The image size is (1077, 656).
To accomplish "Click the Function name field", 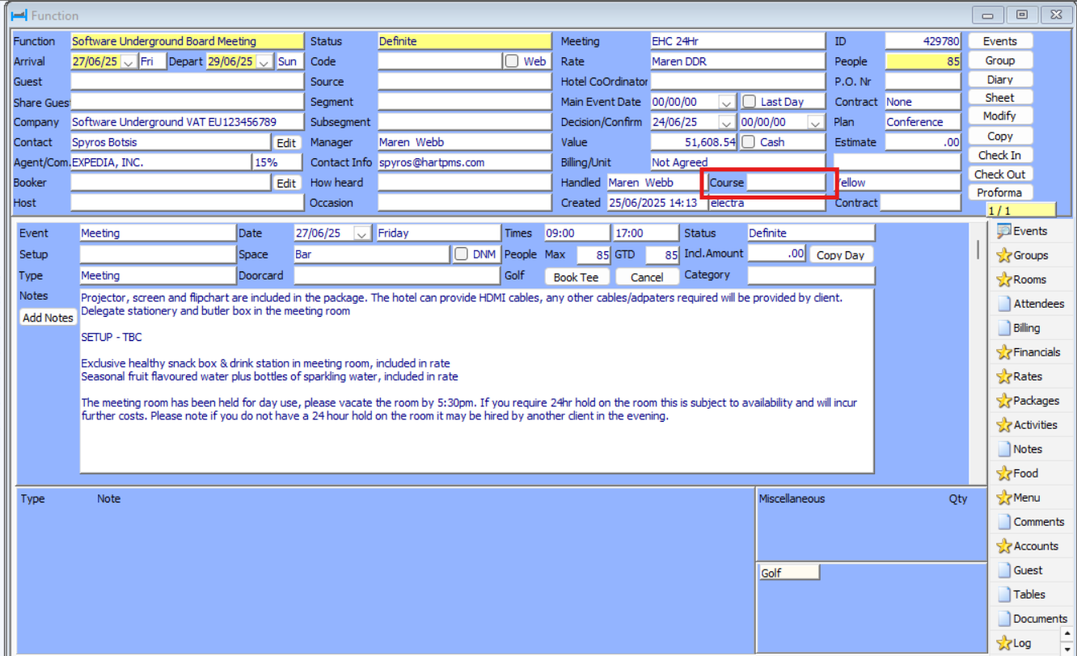I will pos(187,41).
